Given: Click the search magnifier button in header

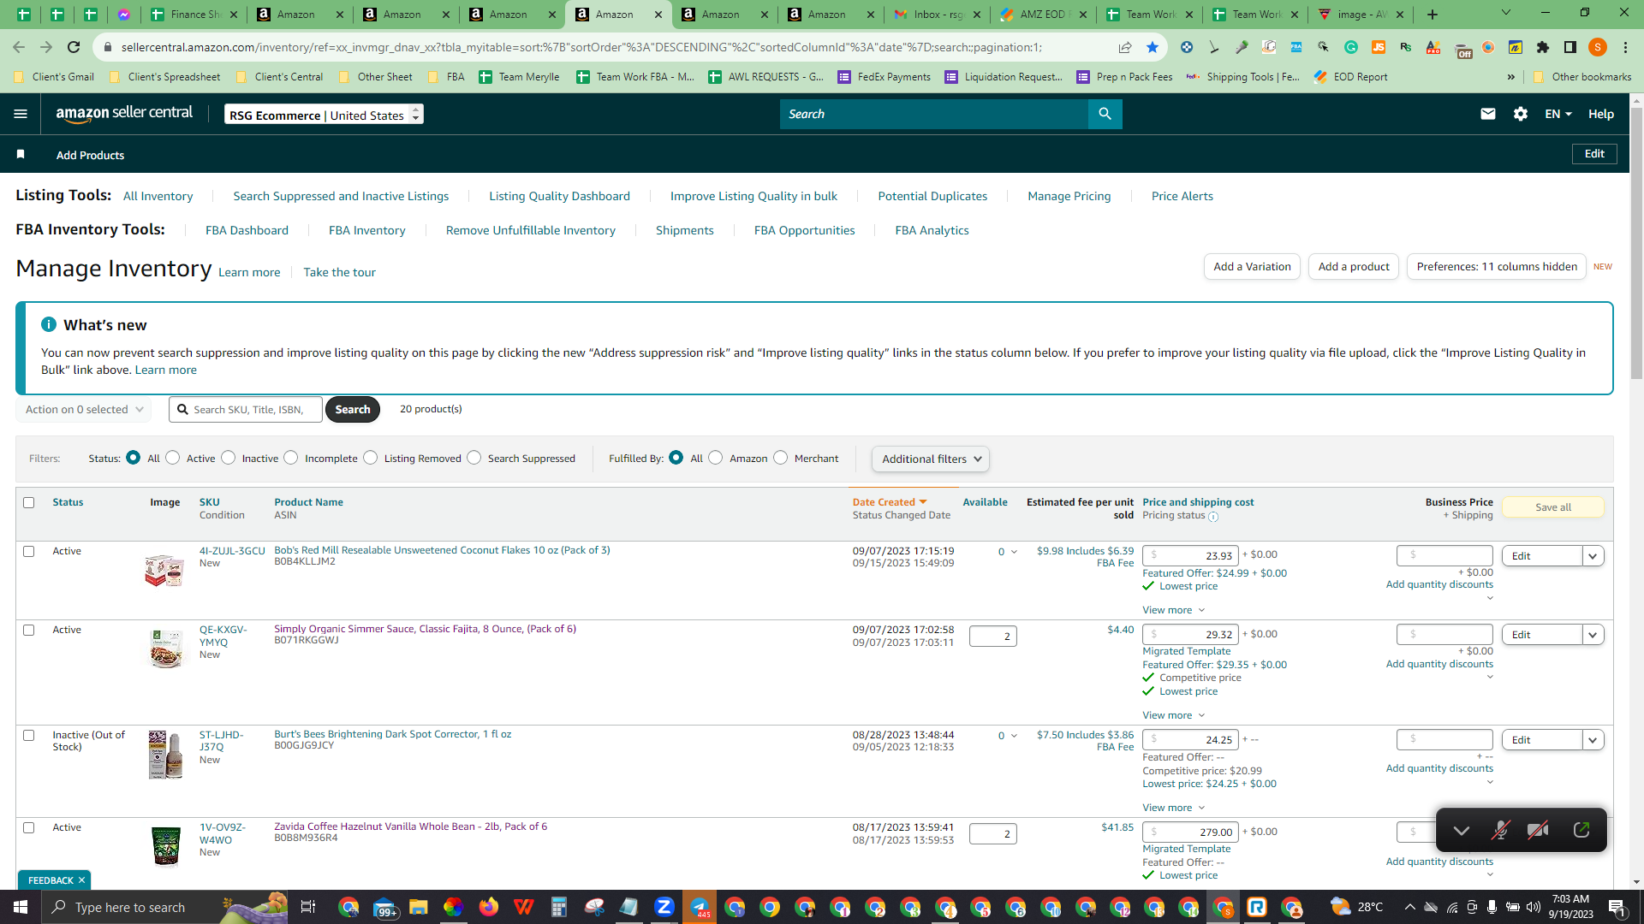Looking at the screenshot, I should [x=1105, y=114].
